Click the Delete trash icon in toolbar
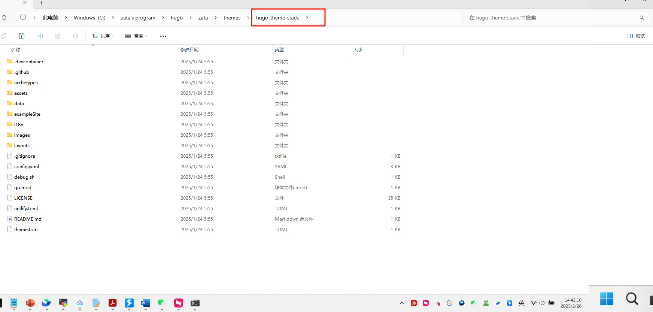Image resolution: width=653 pixels, height=312 pixels. (76, 36)
